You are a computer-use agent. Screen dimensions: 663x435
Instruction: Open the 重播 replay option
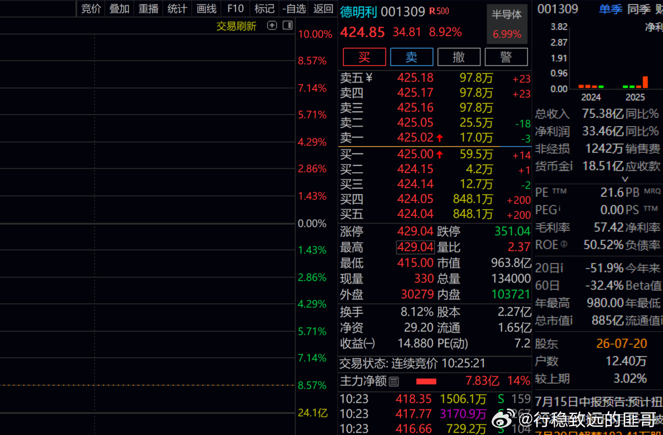point(148,8)
